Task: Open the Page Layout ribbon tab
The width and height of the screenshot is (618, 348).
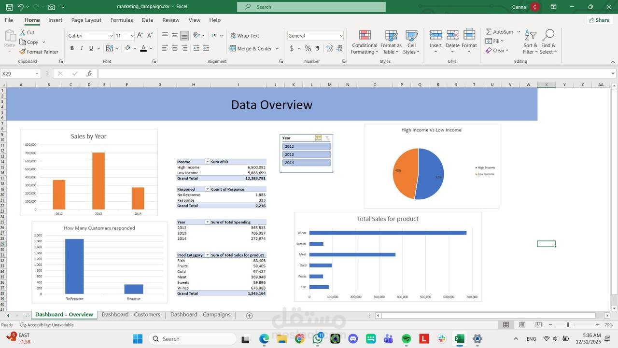Action: coord(85,20)
